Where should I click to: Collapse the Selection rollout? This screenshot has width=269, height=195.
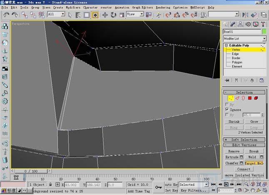244,92
